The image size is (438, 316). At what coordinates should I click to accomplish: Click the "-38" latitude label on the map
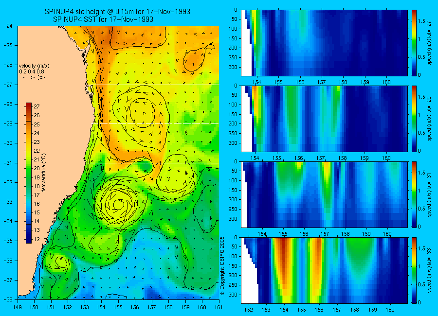click(8, 299)
